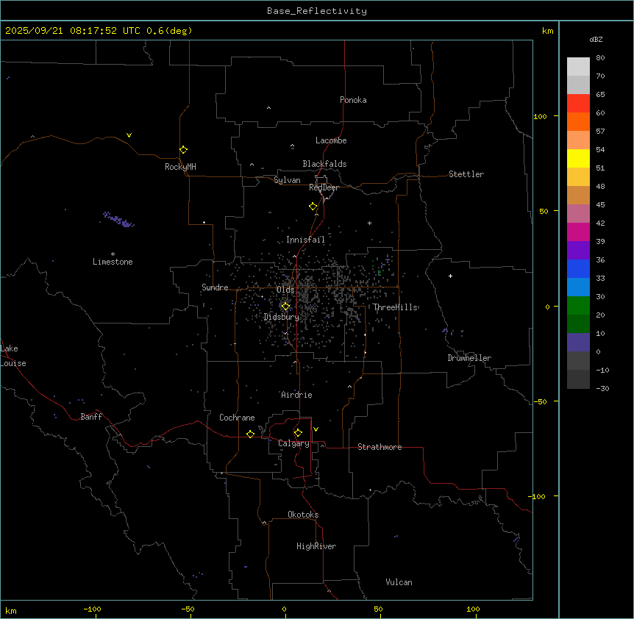This screenshot has height=619, width=634.
Task: Select the Stettler label on the map
Action: point(466,174)
